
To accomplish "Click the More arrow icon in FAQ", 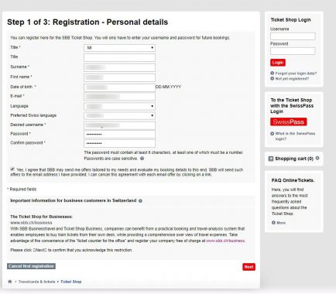I will [273, 223].
